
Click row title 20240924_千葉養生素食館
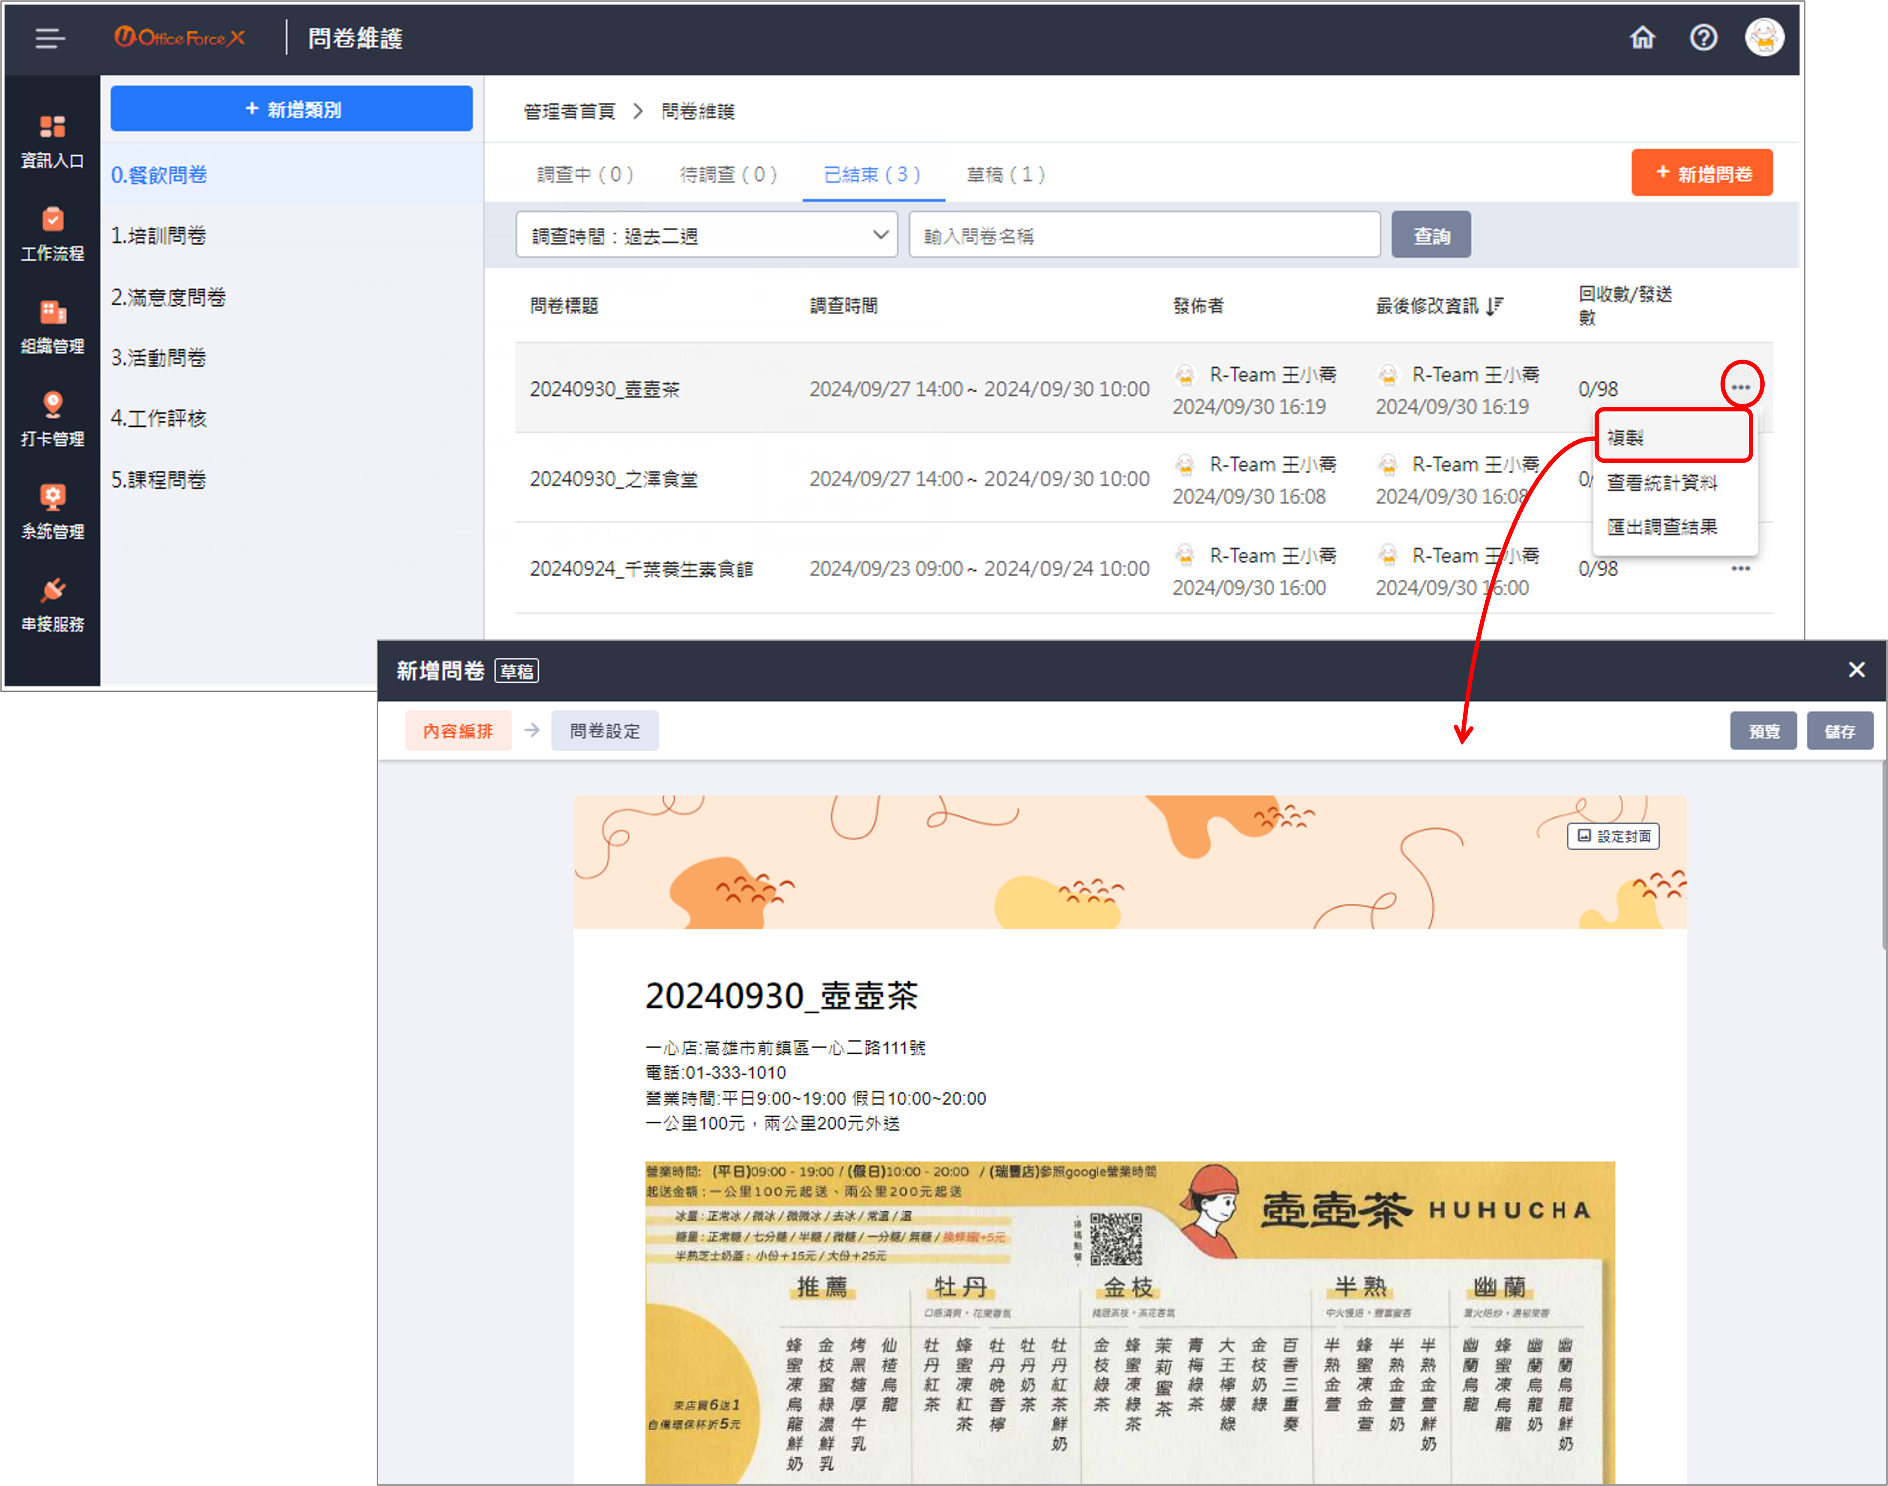click(x=642, y=569)
